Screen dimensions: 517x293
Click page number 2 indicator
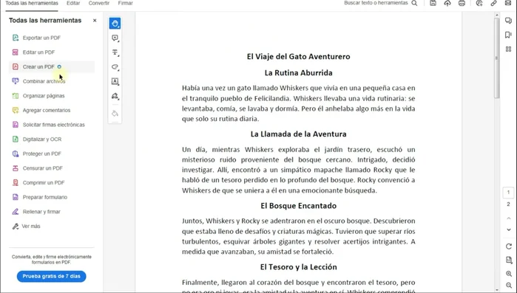point(508,204)
